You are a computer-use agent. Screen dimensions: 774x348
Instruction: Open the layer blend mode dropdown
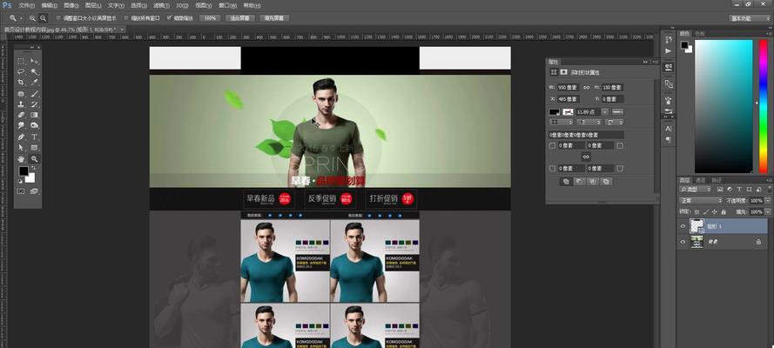pos(701,201)
